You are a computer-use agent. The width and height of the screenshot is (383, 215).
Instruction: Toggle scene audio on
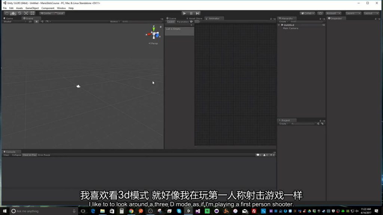(41, 21)
